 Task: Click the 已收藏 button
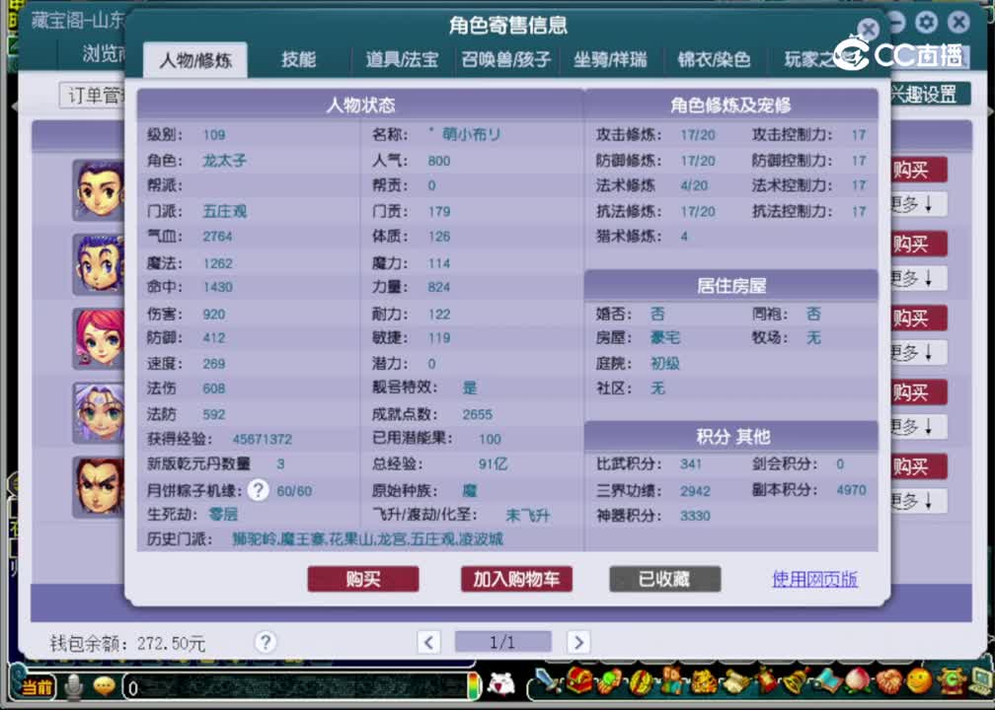pos(663,580)
